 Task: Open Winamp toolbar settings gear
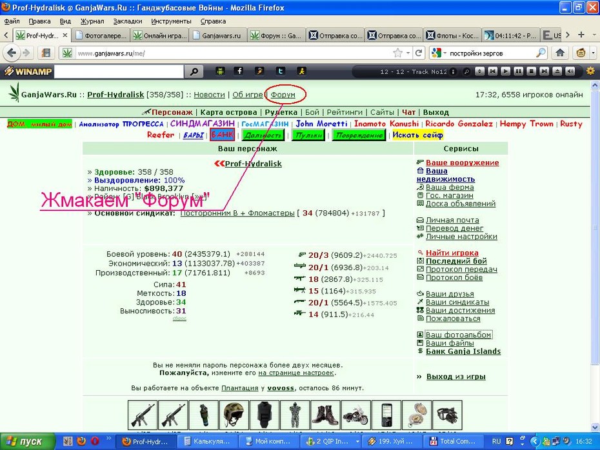[590, 71]
